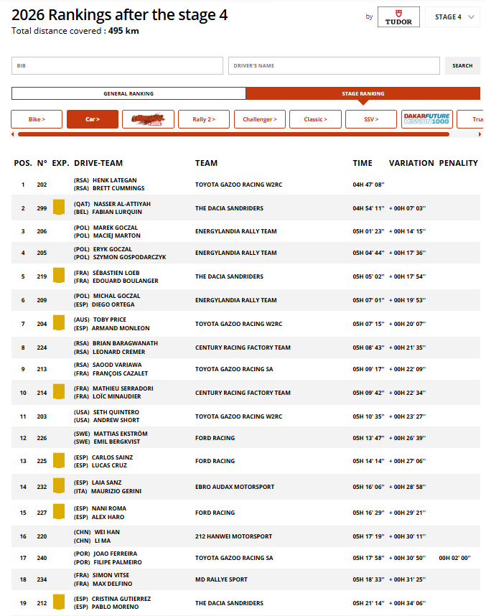
Task: Click co-driver ARMAND MONLEON
Action: 121,328
